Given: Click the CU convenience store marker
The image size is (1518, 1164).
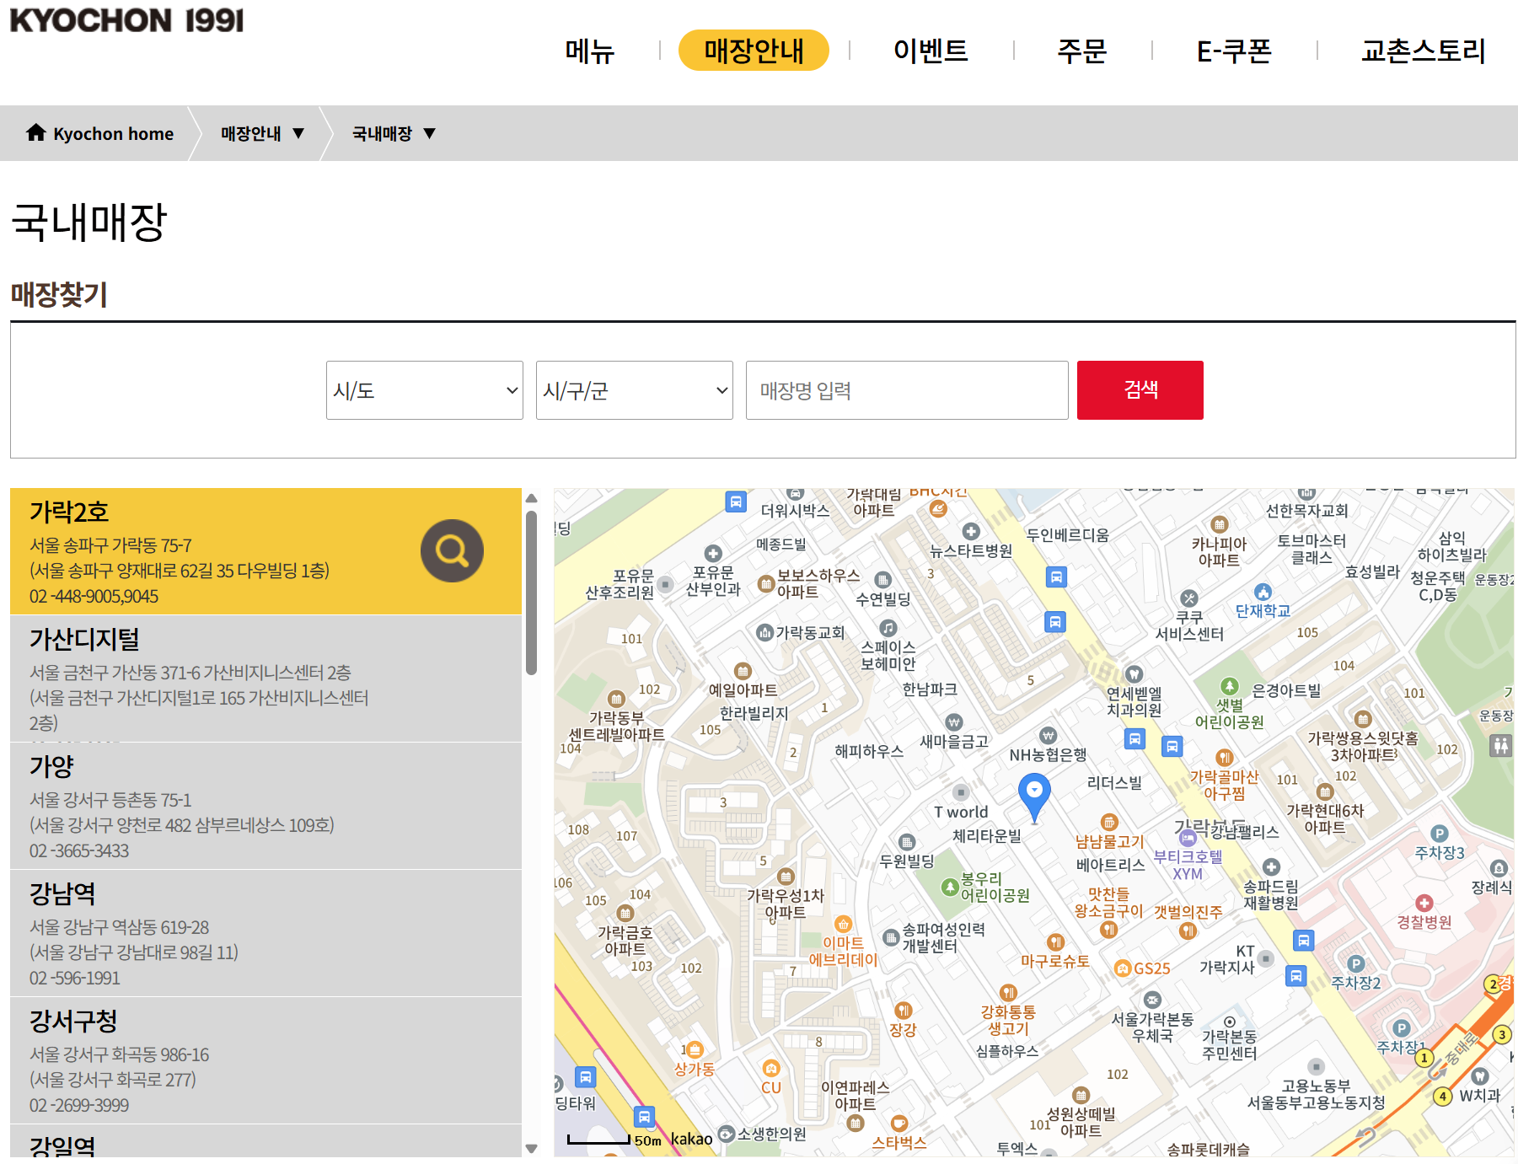Looking at the screenshot, I should click(x=770, y=1068).
